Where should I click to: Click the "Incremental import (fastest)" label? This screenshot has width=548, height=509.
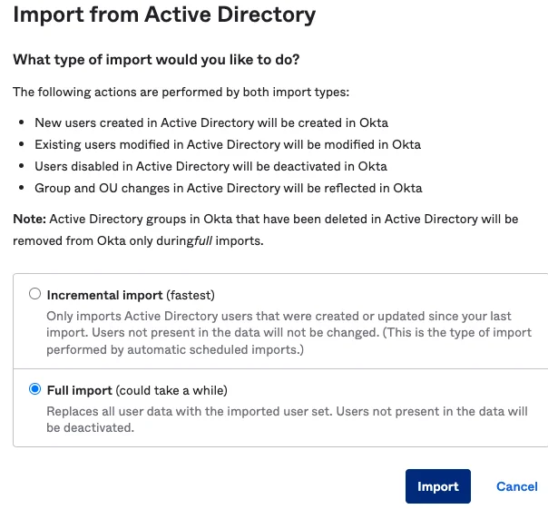click(x=131, y=295)
